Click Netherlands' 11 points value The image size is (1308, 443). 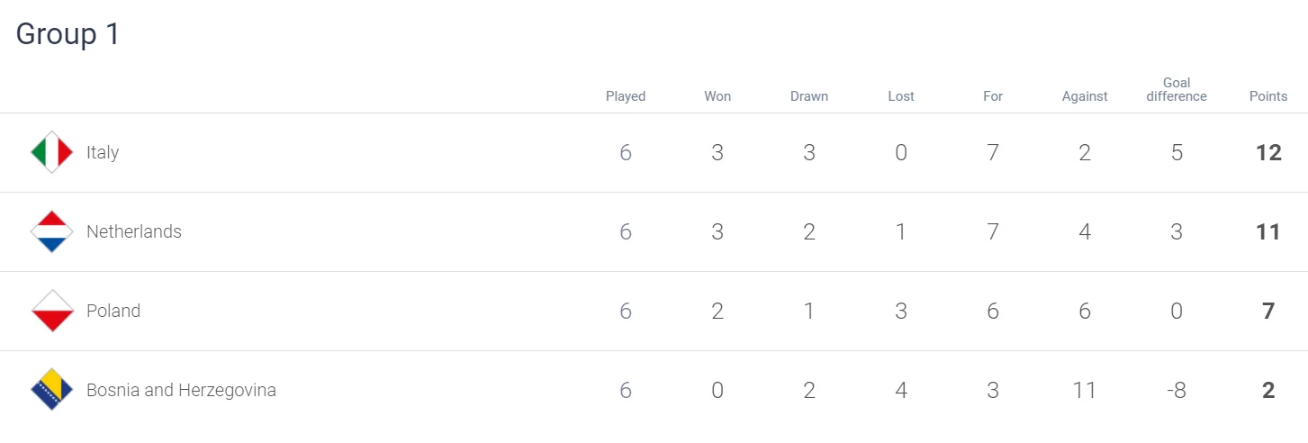tap(1268, 232)
